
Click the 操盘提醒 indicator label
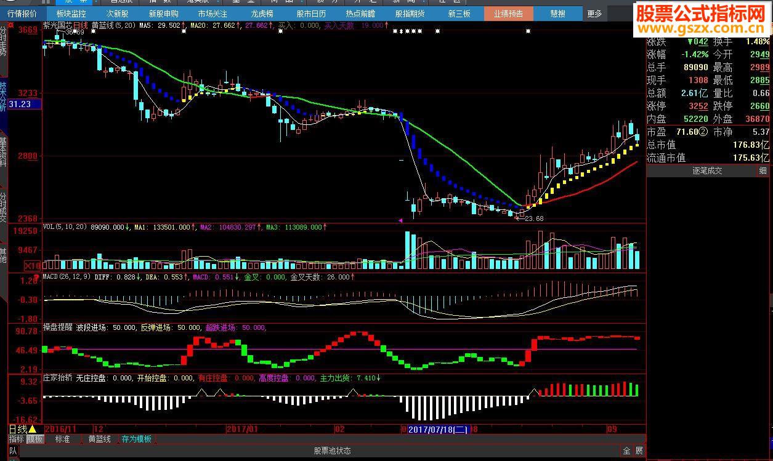57,327
